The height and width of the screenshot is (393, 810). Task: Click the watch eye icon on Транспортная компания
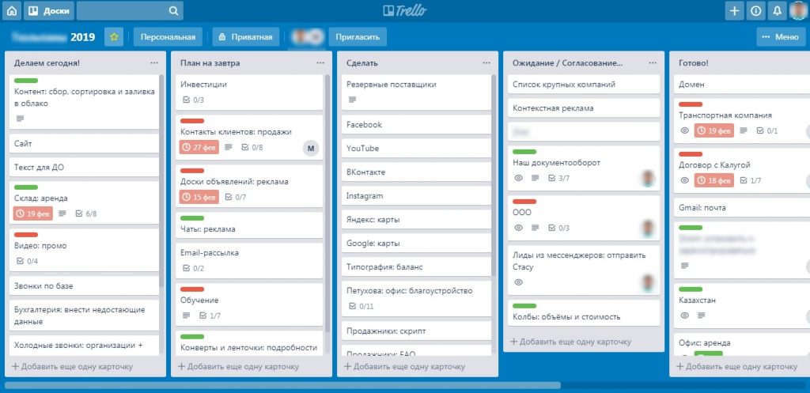685,130
